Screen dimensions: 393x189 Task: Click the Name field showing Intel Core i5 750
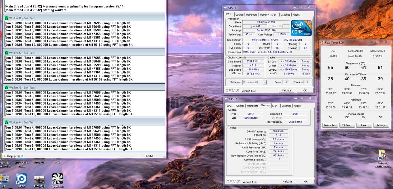point(266,22)
